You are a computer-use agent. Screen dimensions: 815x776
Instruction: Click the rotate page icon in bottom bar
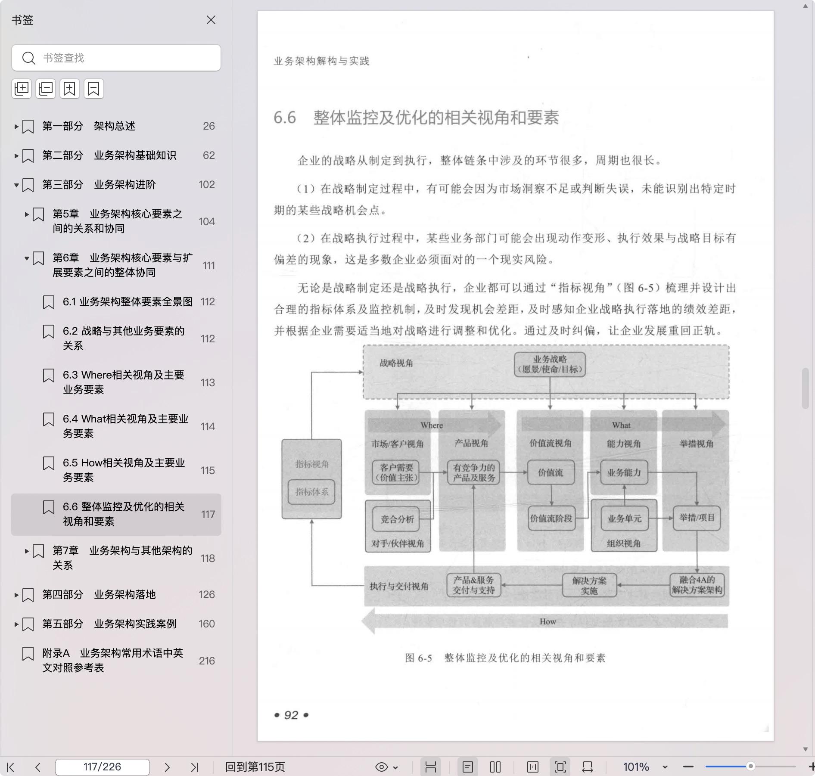[x=588, y=767]
